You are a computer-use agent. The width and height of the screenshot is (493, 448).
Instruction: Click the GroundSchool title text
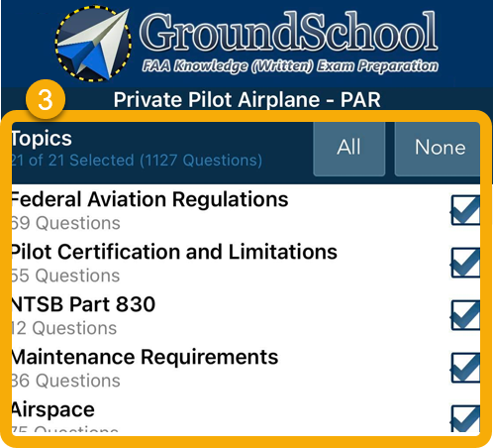point(289,33)
